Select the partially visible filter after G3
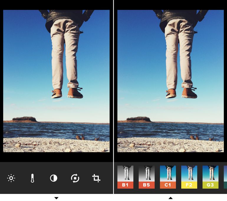The image size is (227, 201). click(225, 177)
